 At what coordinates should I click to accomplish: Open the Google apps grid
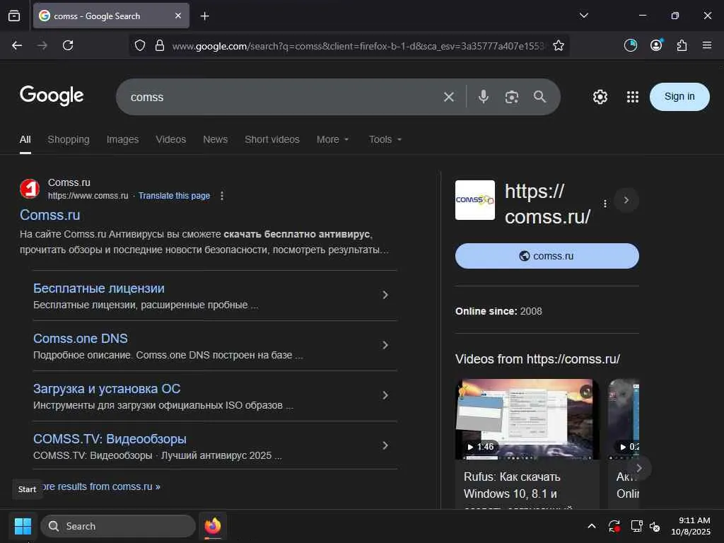coord(633,97)
